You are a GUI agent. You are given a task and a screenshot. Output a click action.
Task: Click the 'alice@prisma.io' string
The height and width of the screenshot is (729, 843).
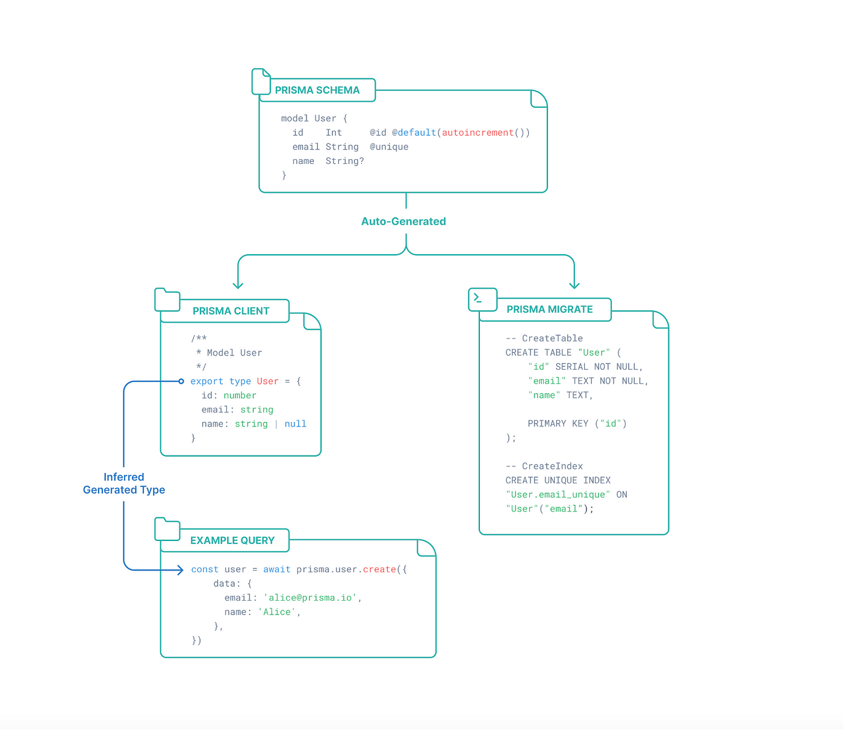tap(310, 598)
